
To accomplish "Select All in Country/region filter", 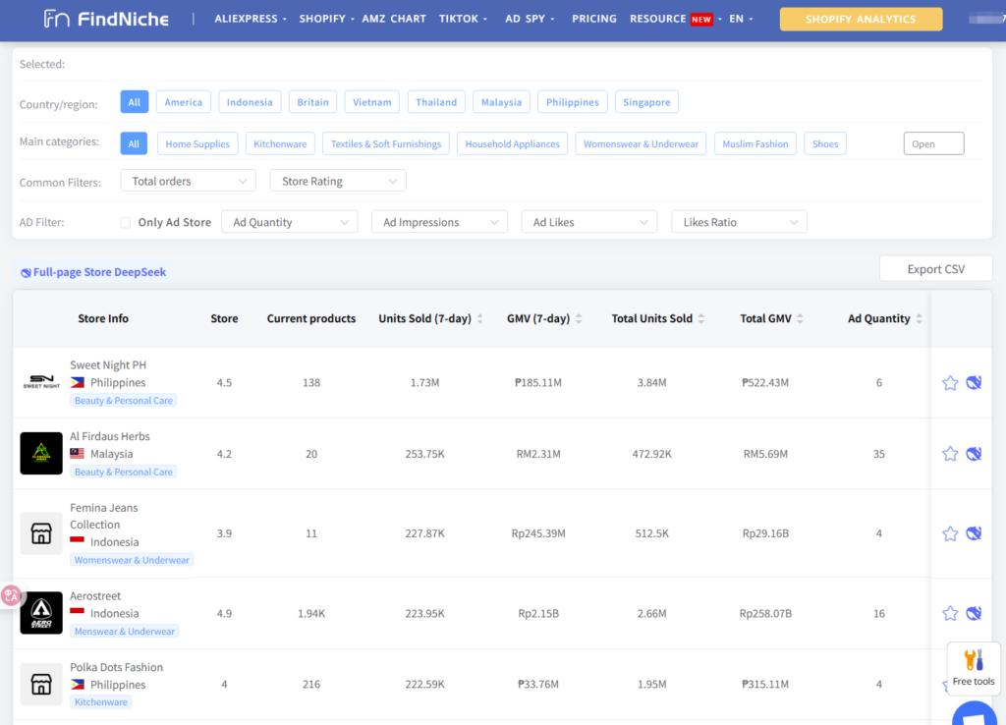I will [x=134, y=102].
